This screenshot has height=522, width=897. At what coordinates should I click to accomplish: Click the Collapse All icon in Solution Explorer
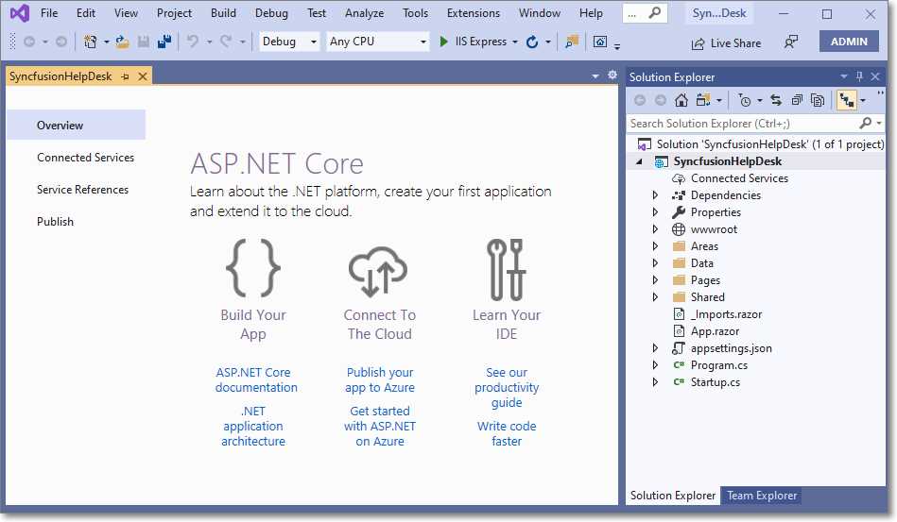(797, 100)
